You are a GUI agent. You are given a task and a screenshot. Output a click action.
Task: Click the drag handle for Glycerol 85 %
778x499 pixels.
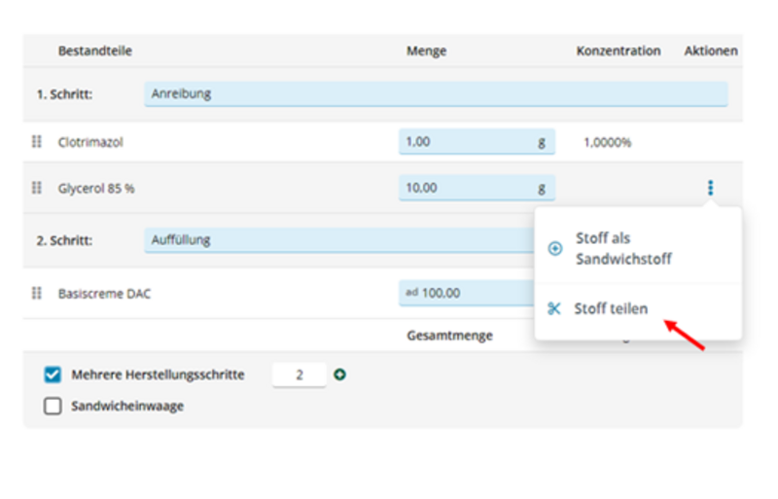37,188
